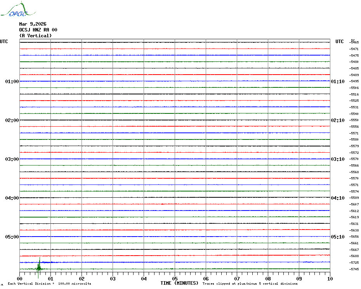Click the 'Traces clipped' footnote text
This screenshot has width=361, height=289.
(x=250, y=284)
